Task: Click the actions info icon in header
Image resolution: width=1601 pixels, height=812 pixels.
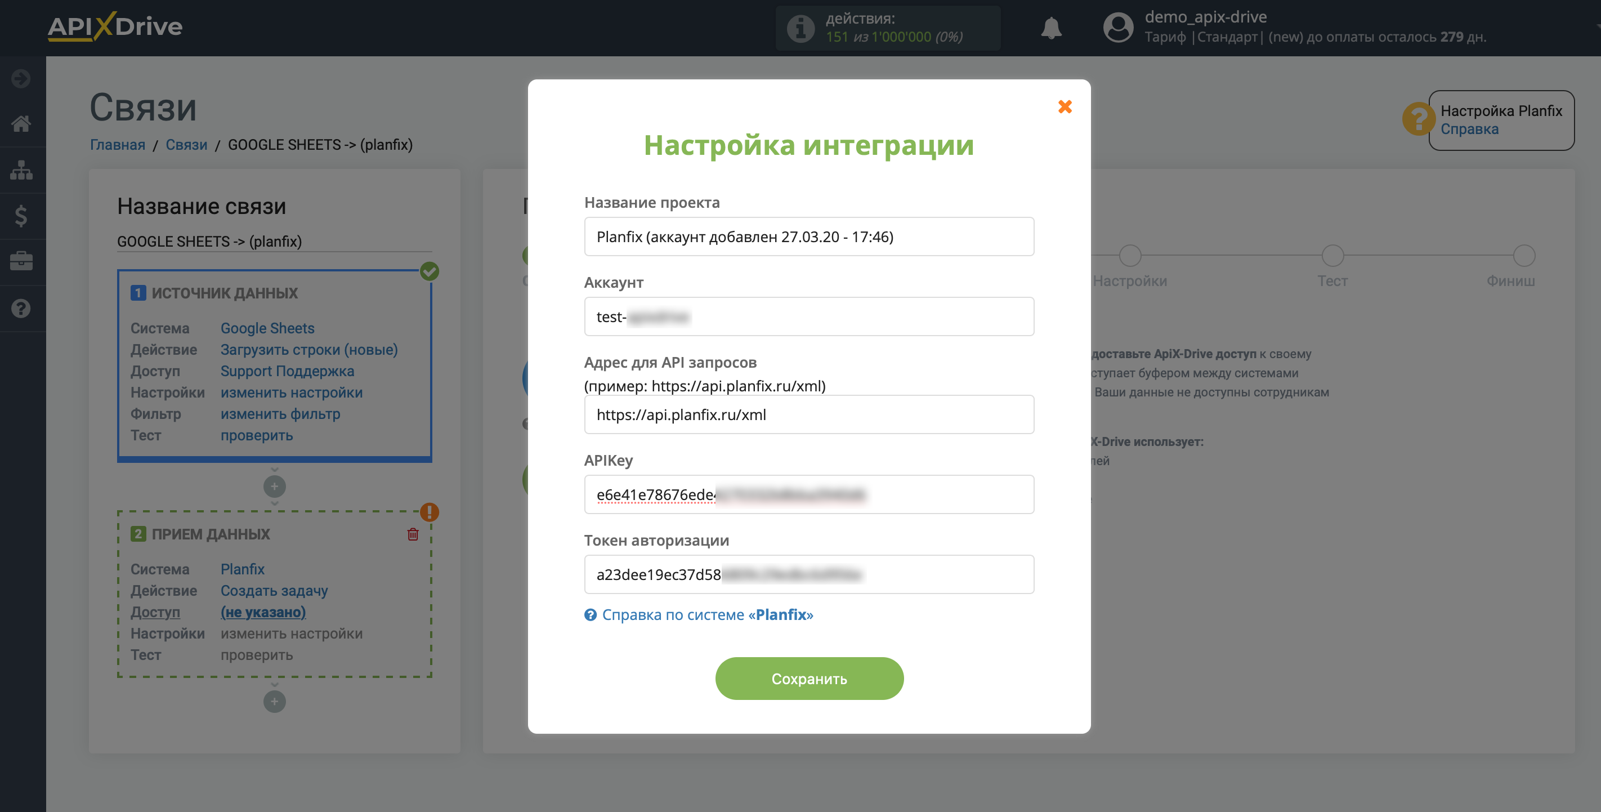Action: [x=800, y=28]
